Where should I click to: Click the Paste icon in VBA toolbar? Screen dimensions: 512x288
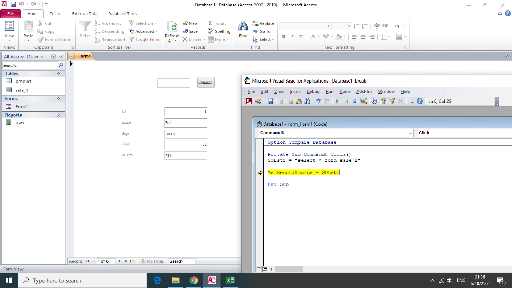point(298,101)
